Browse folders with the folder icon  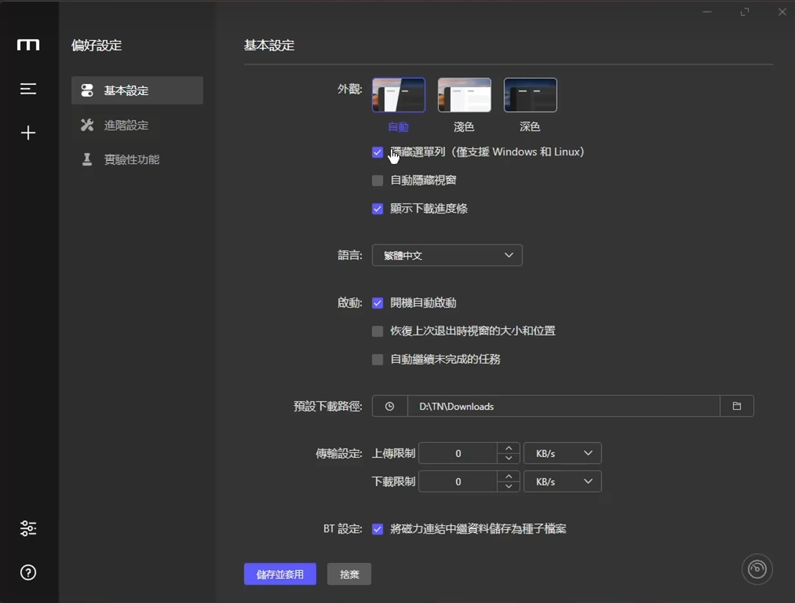pos(736,406)
